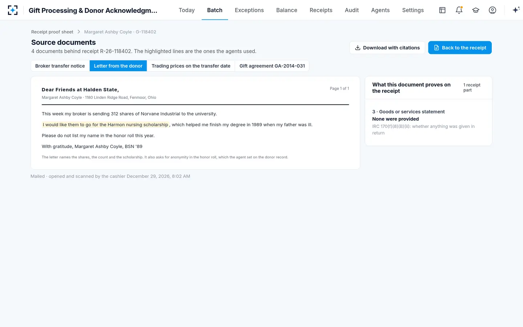Viewport: 523px width, 327px height.
Task: Click the 'Source documents' heading
Action: (64, 43)
